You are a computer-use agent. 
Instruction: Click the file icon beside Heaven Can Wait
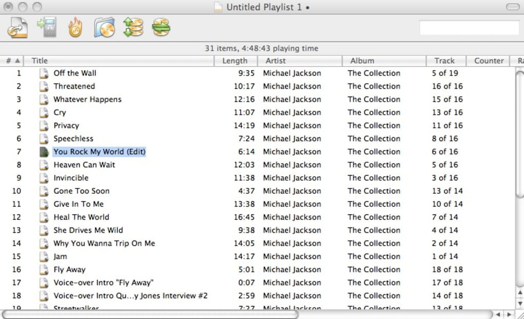click(44, 165)
